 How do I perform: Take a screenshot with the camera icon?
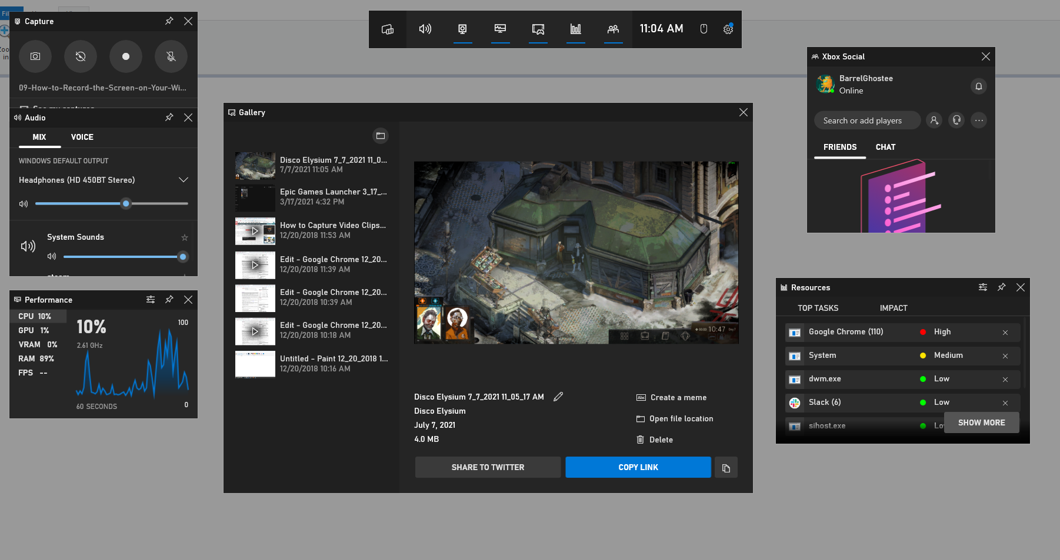(35, 56)
